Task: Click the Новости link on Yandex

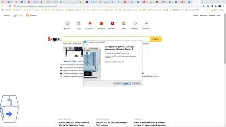Action: 212,16
